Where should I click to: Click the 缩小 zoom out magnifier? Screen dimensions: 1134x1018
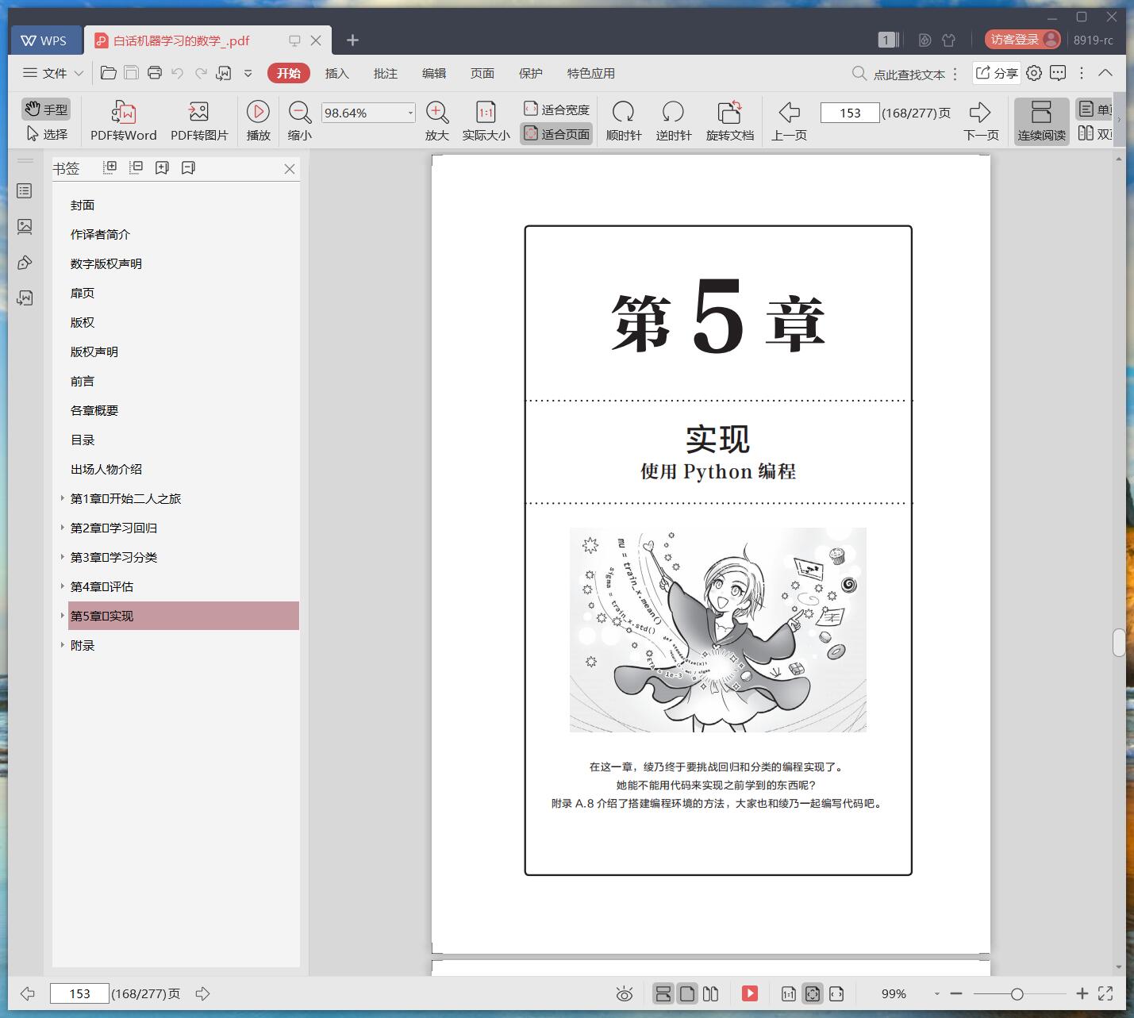click(299, 112)
